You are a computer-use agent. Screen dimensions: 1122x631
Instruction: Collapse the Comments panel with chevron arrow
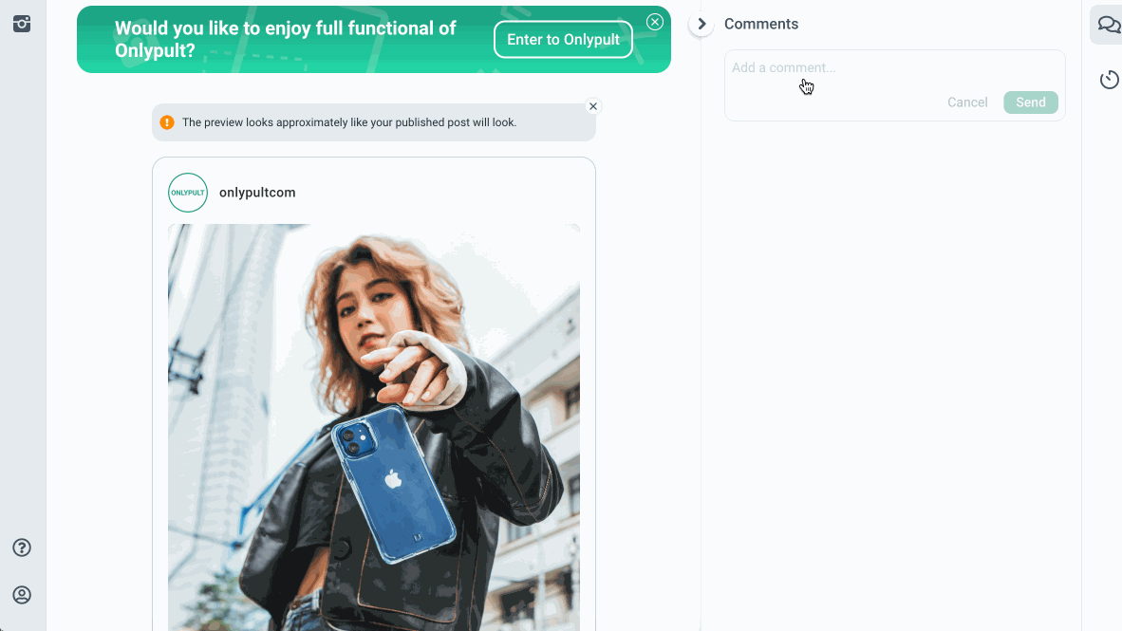click(701, 24)
